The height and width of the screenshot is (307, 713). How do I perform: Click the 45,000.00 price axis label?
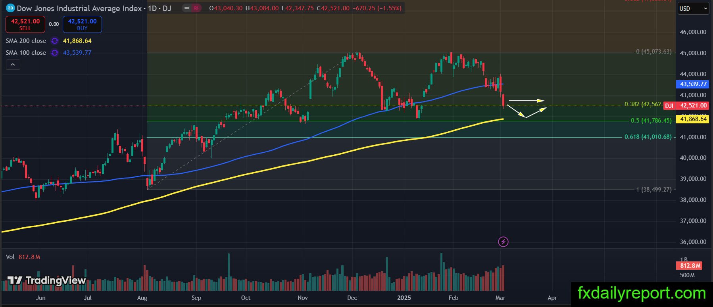[x=693, y=53]
